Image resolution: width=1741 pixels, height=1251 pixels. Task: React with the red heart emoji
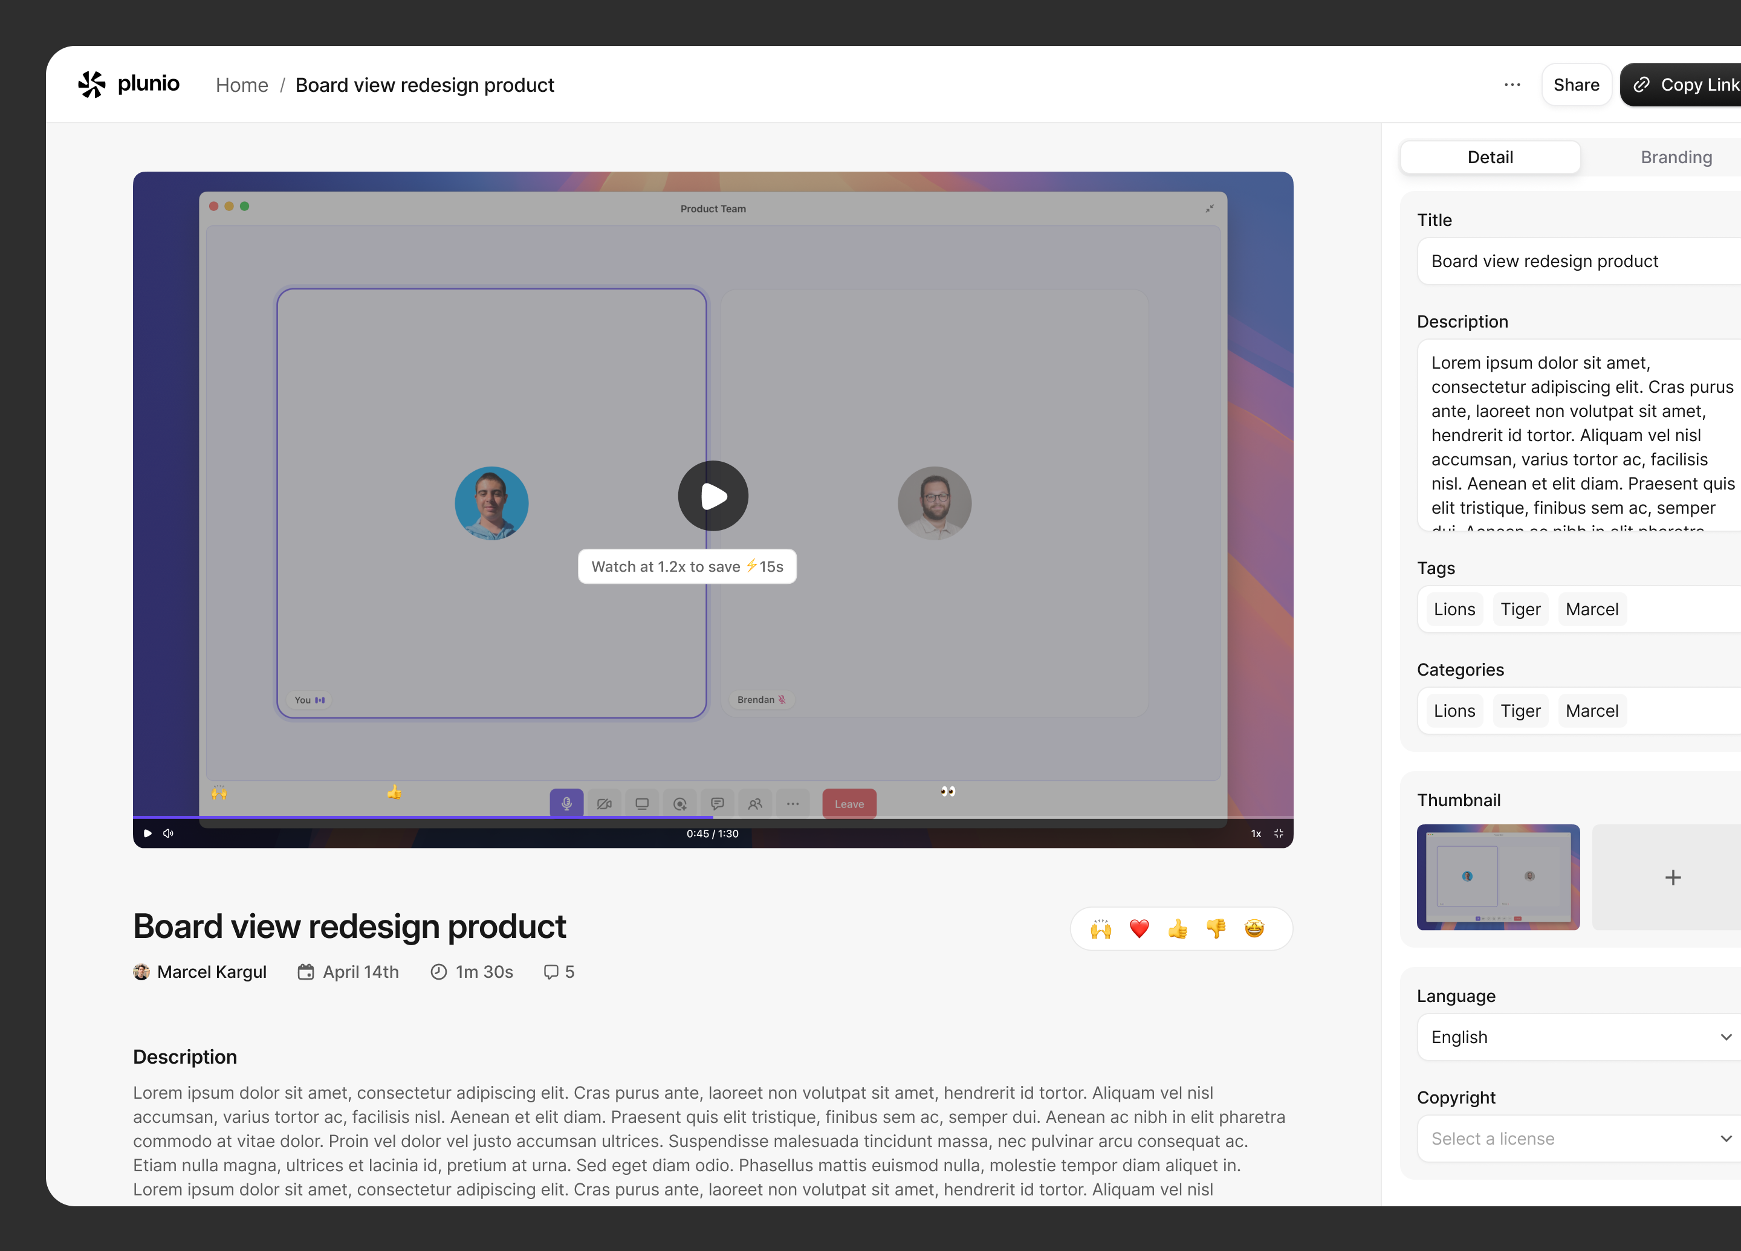tap(1139, 929)
